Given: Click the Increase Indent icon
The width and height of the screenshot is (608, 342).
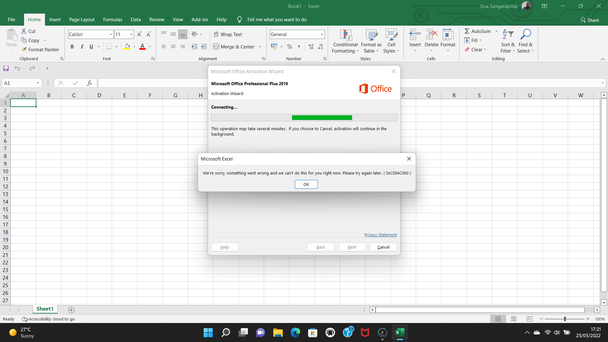Looking at the screenshot, I should point(204,47).
